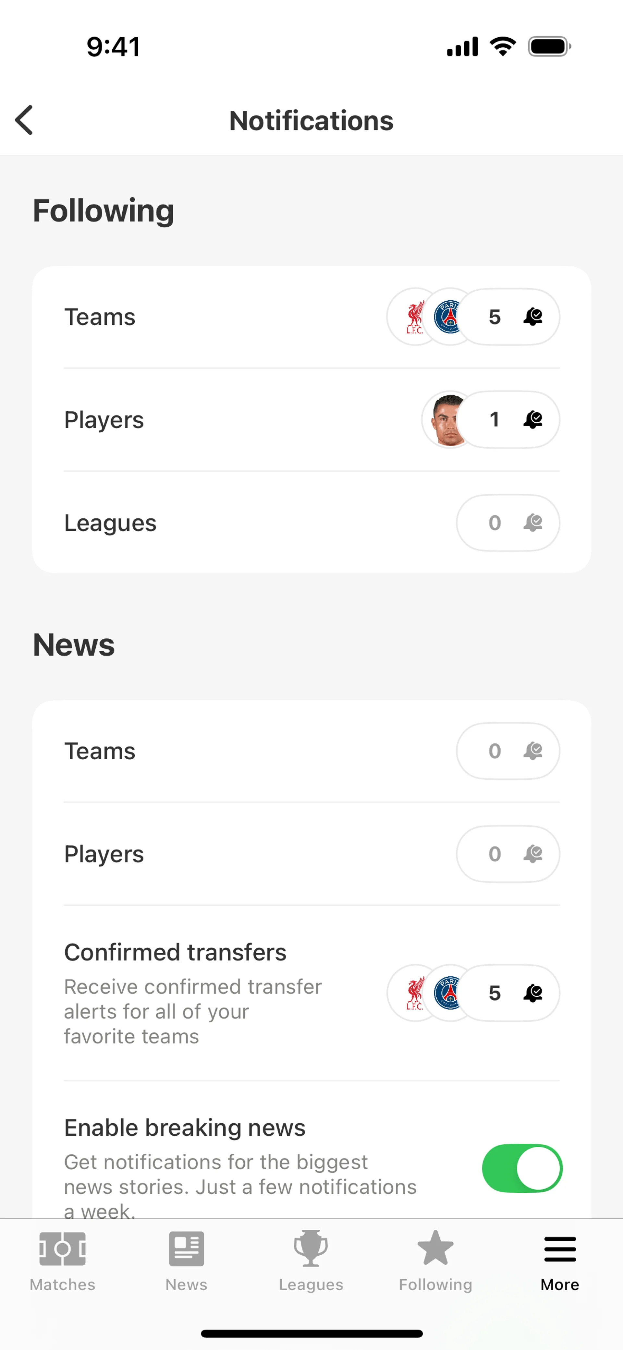Open the Leagues row under Following
Image resolution: width=623 pixels, height=1350 pixels.
(110, 523)
